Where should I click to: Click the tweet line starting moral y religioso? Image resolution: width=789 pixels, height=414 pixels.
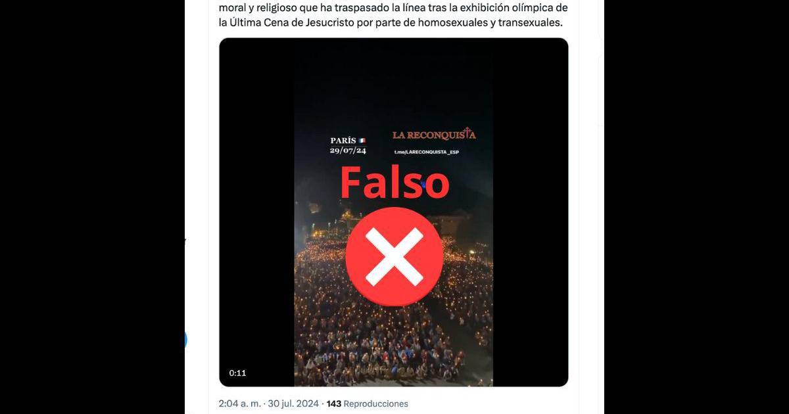(x=393, y=8)
